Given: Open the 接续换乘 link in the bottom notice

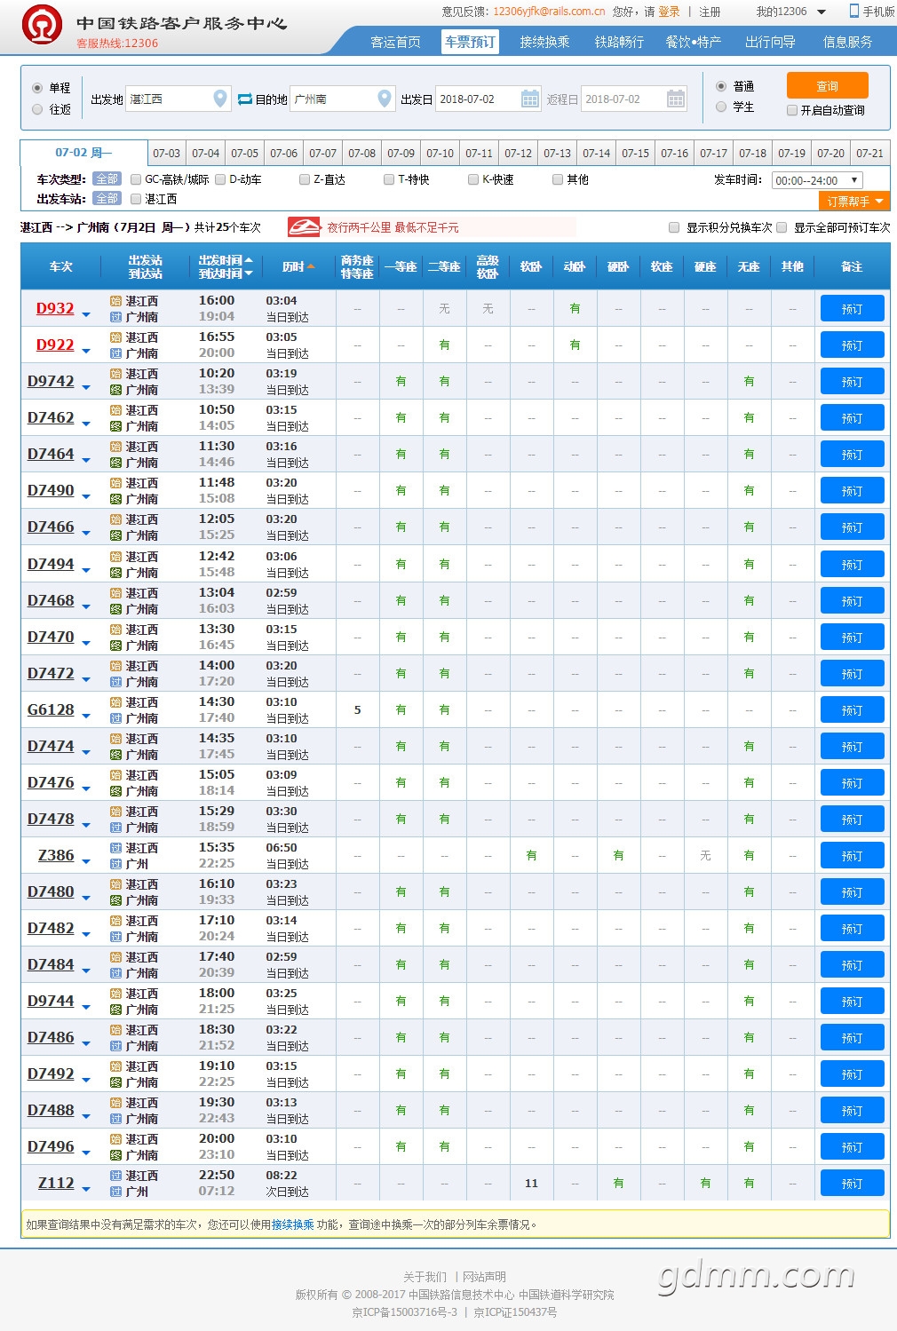Looking at the screenshot, I should coord(292,1224).
